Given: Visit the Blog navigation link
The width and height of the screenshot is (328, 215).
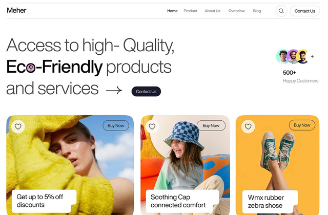Looking at the screenshot, I should tap(257, 11).
